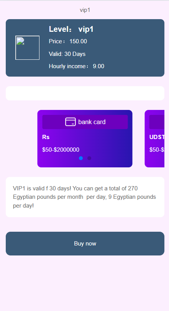Click the partially hidden UDST card header
Image resolution: width=169 pixels, height=311 pixels.
tap(157, 122)
